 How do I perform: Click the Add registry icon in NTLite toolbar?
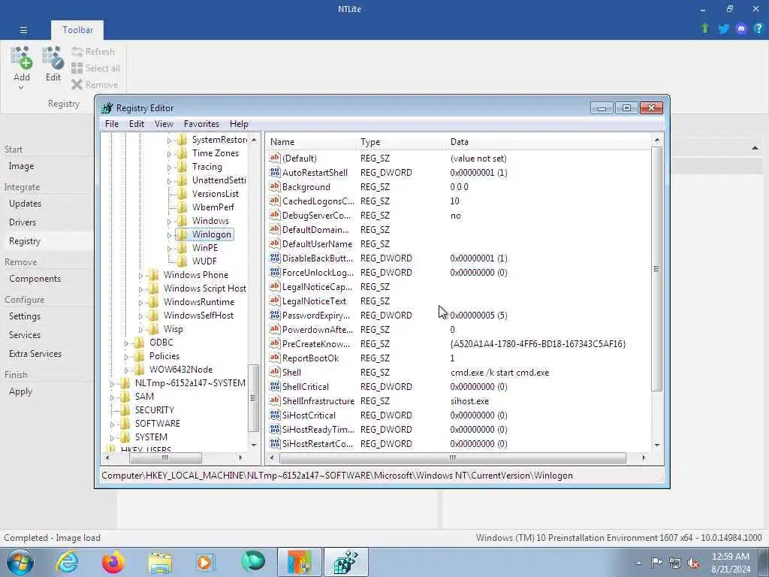[x=22, y=58]
